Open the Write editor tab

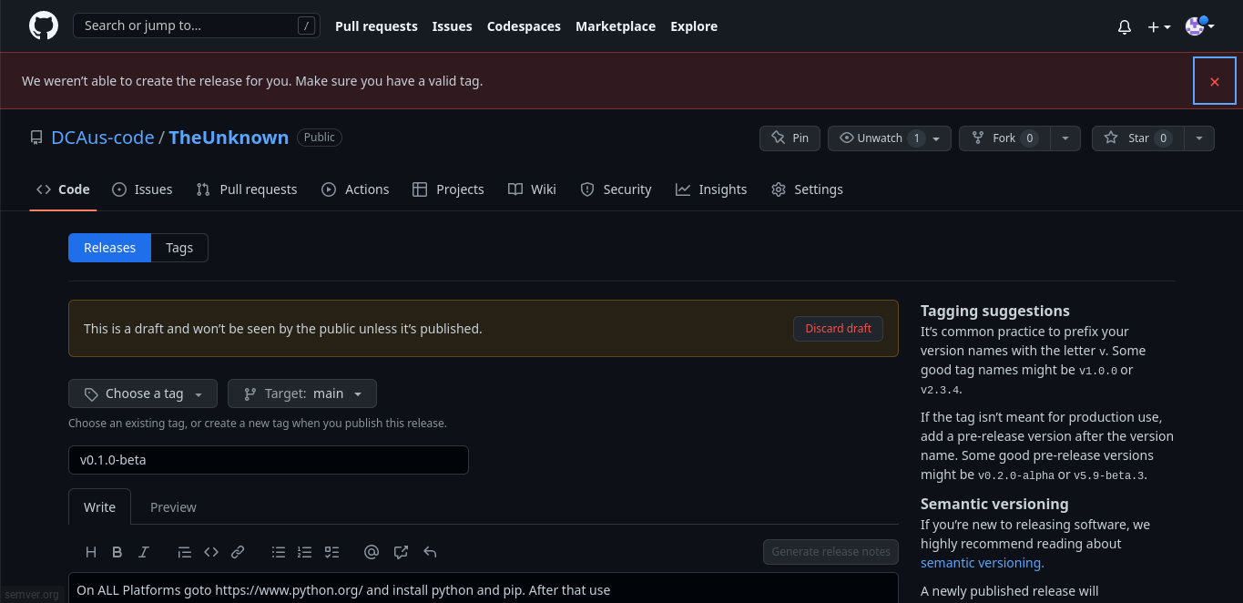pos(99,507)
